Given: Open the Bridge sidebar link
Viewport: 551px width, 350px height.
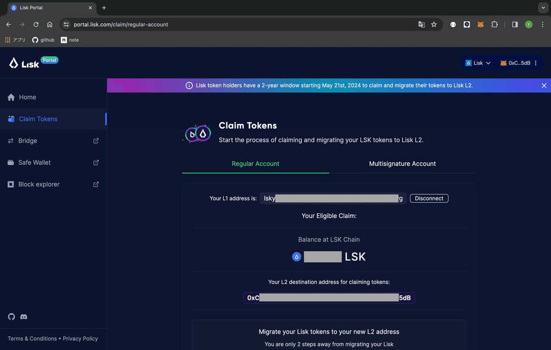Looking at the screenshot, I should 53,141.
